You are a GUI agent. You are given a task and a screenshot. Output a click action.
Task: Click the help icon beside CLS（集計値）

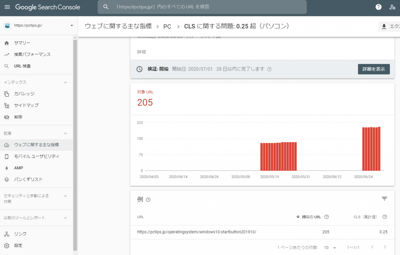(x=385, y=217)
